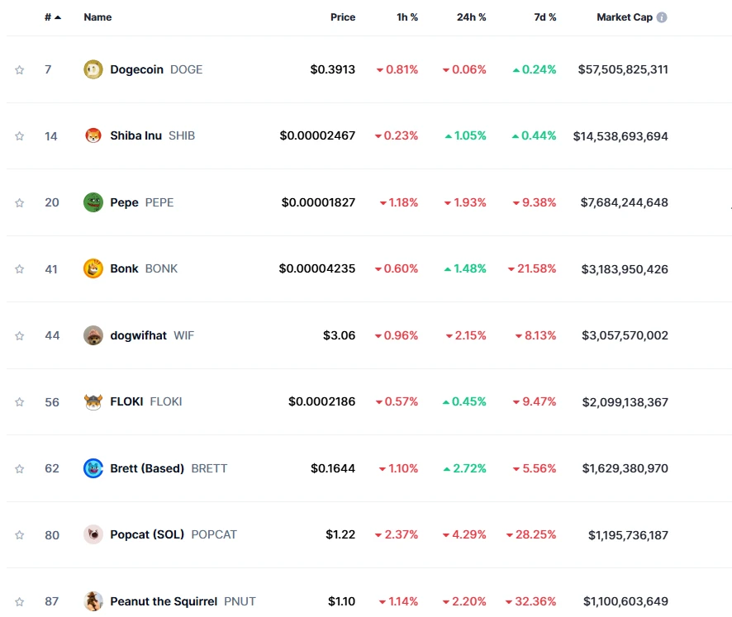The width and height of the screenshot is (732, 617).
Task: Toggle the watchlist star for Pepe
Action: point(20,202)
